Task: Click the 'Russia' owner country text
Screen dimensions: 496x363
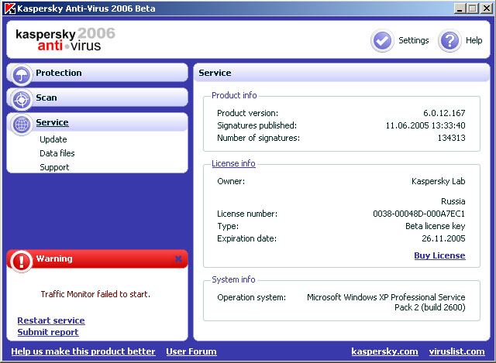Action: [x=453, y=201]
